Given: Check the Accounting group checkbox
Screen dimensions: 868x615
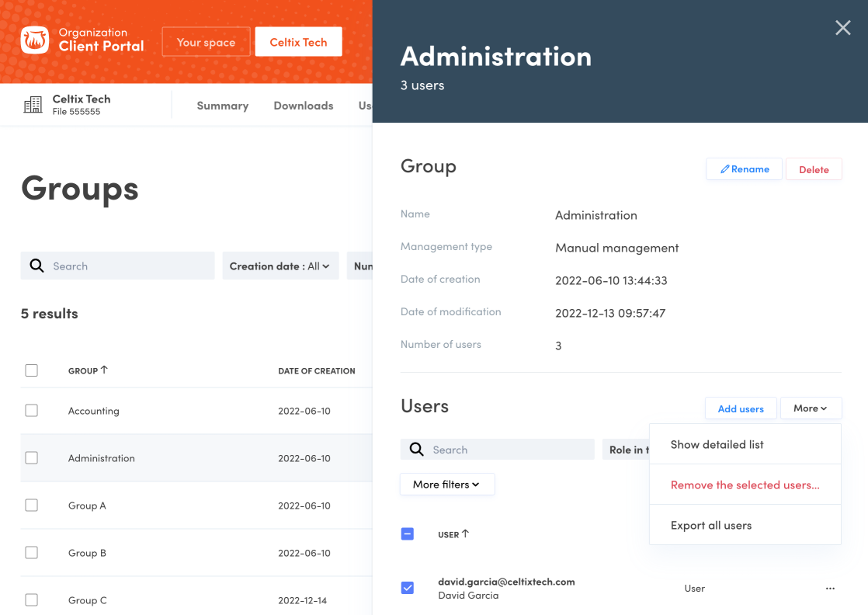Looking at the screenshot, I should coord(32,411).
